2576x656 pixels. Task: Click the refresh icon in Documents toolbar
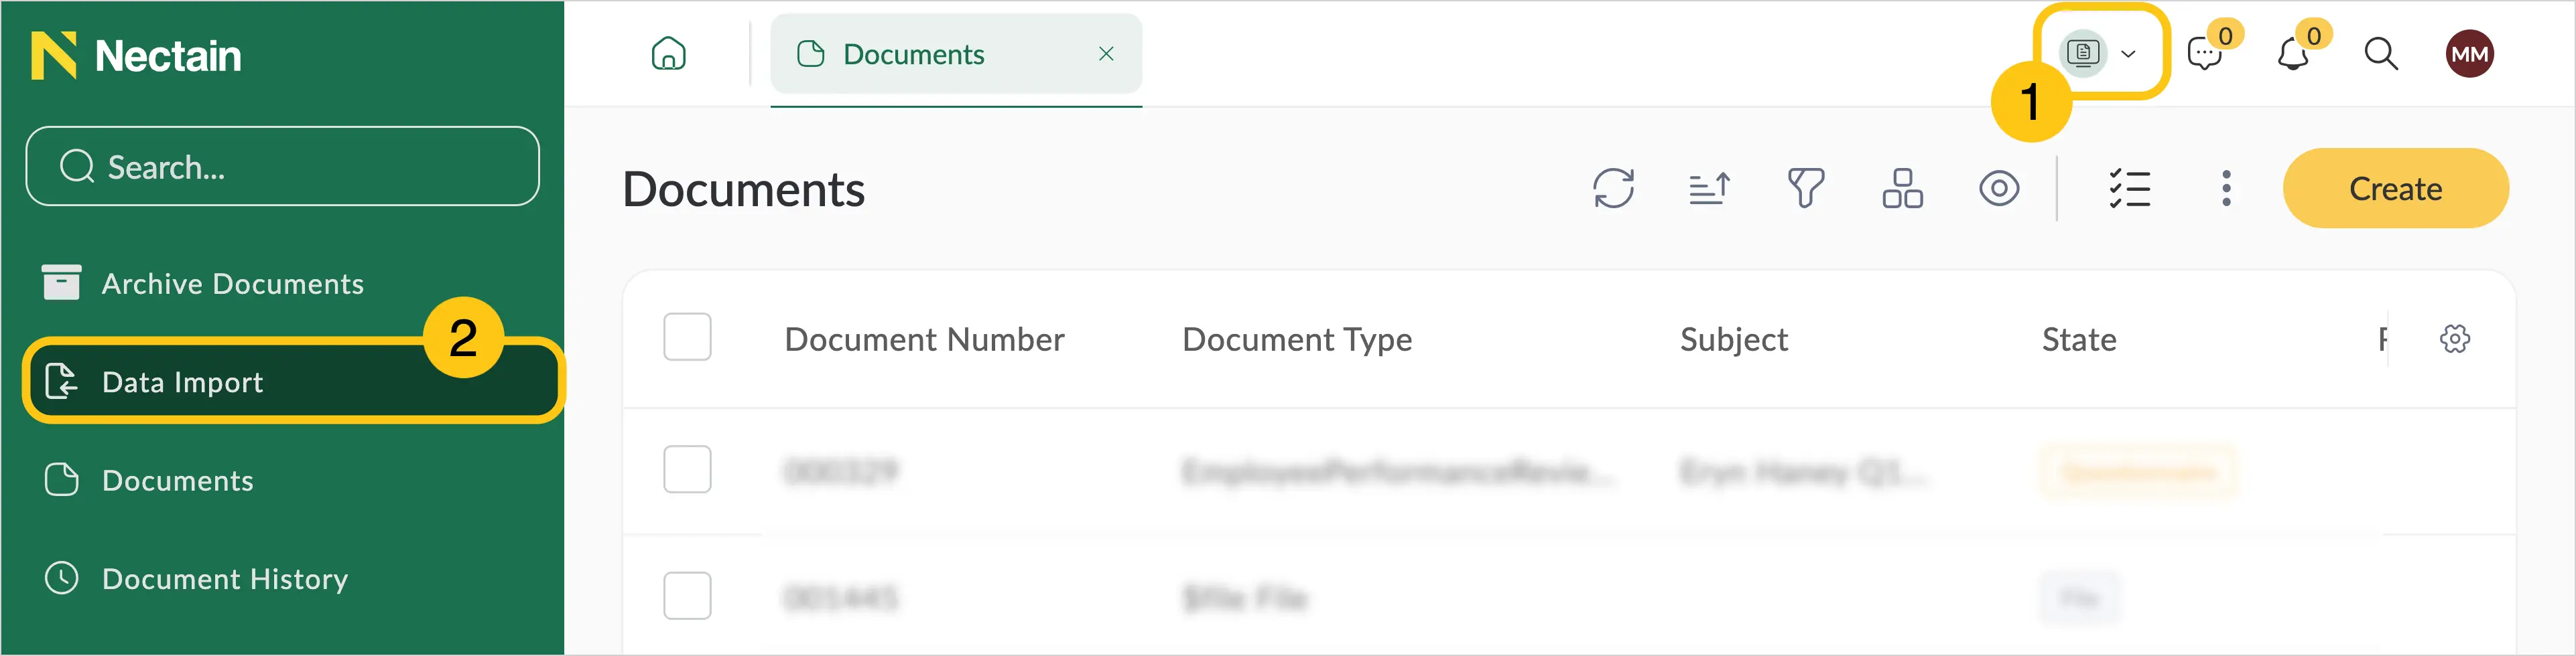[1613, 189]
